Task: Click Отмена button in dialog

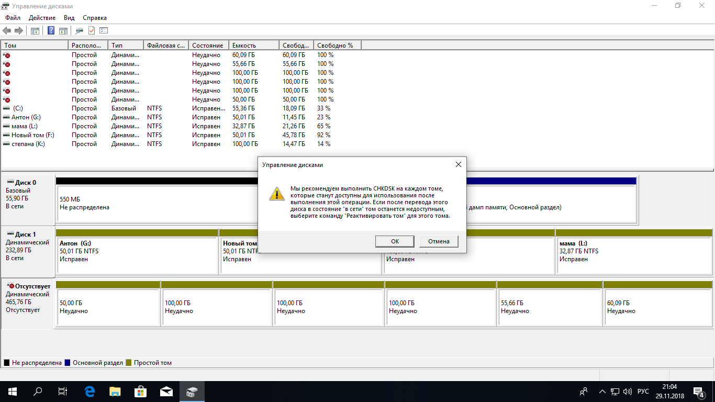Action: click(439, 241)
